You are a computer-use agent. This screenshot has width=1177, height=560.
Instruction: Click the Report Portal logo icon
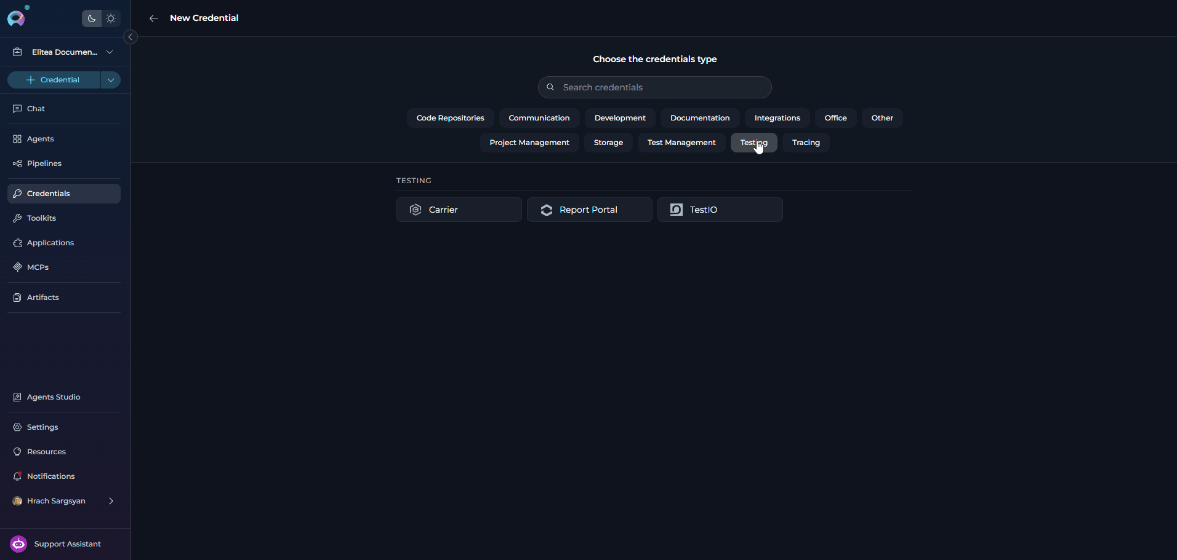pyautogui.click(x=547, y=210)
